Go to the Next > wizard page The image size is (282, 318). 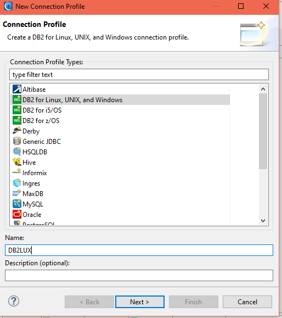[x=140, y=302]
